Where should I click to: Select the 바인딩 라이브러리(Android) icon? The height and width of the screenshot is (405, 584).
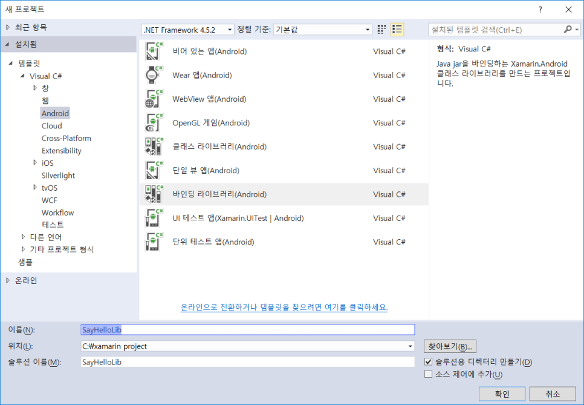tap(154, 194)
